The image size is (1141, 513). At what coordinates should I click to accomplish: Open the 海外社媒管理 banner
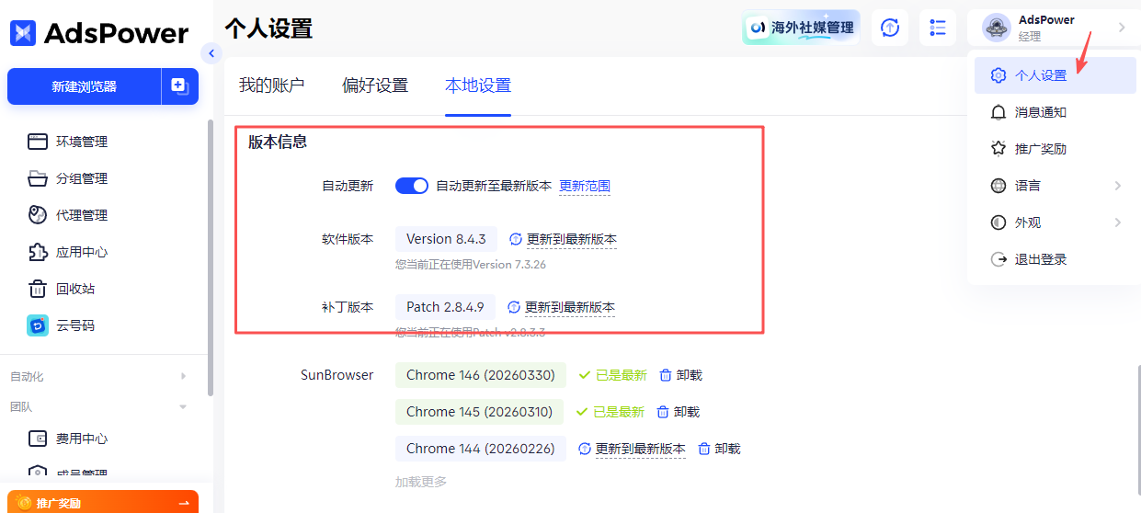point(801,28)
